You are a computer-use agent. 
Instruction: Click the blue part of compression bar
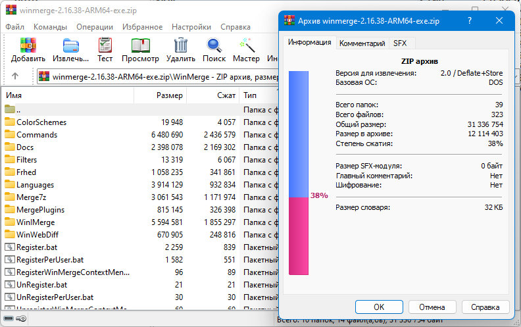[299, 134]
